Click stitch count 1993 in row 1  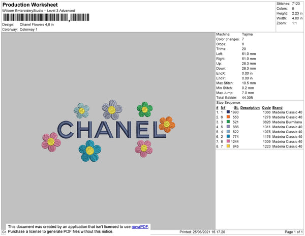235,112
